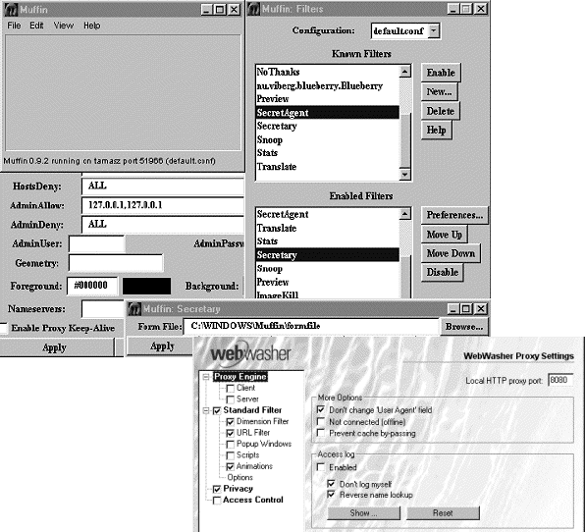
Task: Open the Help menu in Muffin
Action: click(x=92, y=26)
